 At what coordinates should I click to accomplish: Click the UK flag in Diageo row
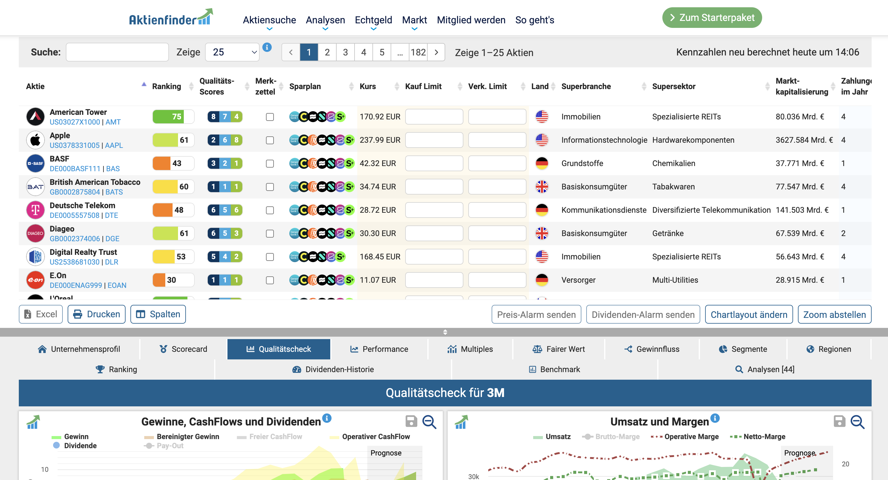click(542, 233)
